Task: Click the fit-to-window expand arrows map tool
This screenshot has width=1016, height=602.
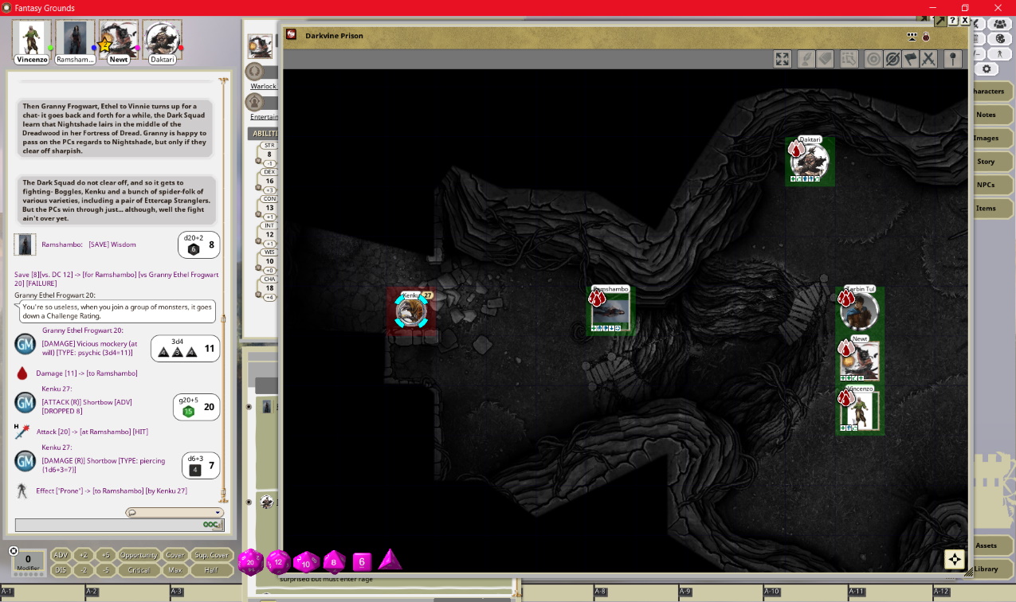Action: pos(783,59)
